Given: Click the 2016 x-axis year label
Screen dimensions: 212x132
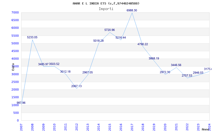Looking at the screenshot, I should (x=121, y=127).
